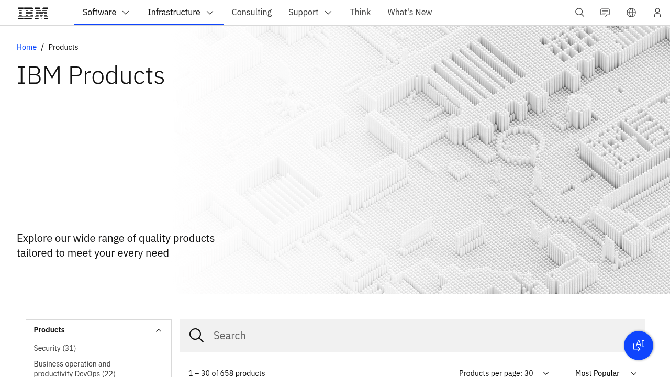The image size is (670, 377).
Task: Filter by Security (31)
Action: (55, 348)
